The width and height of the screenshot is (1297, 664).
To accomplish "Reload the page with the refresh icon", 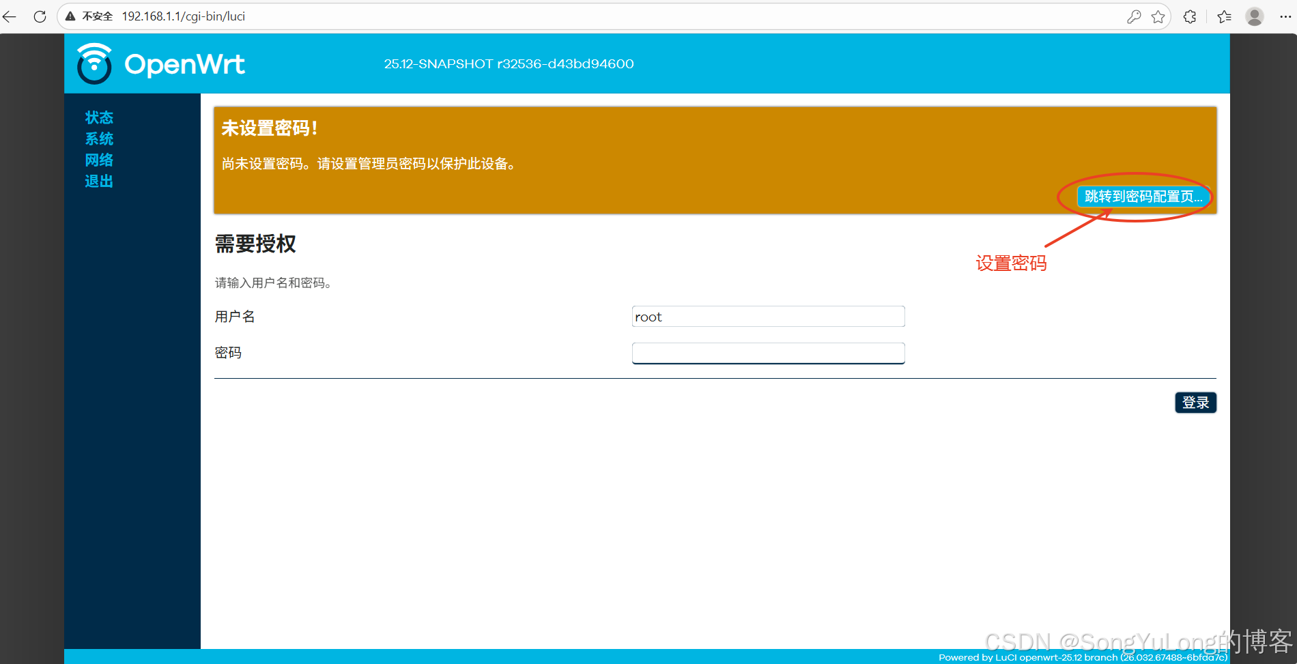I will coord(40,16).
